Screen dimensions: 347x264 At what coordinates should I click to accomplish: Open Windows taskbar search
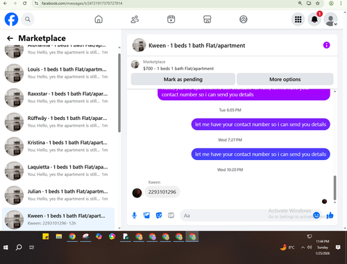point(19,247)
